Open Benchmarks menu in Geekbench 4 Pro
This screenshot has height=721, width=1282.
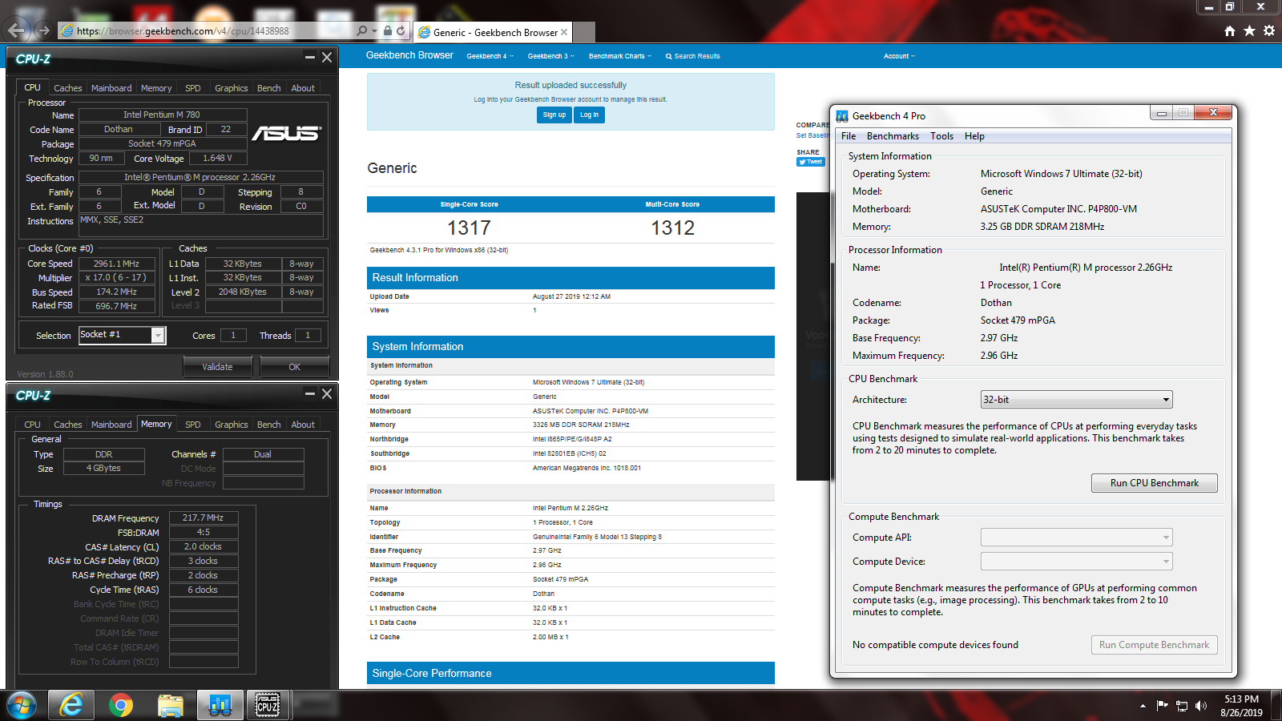point(893,136)
